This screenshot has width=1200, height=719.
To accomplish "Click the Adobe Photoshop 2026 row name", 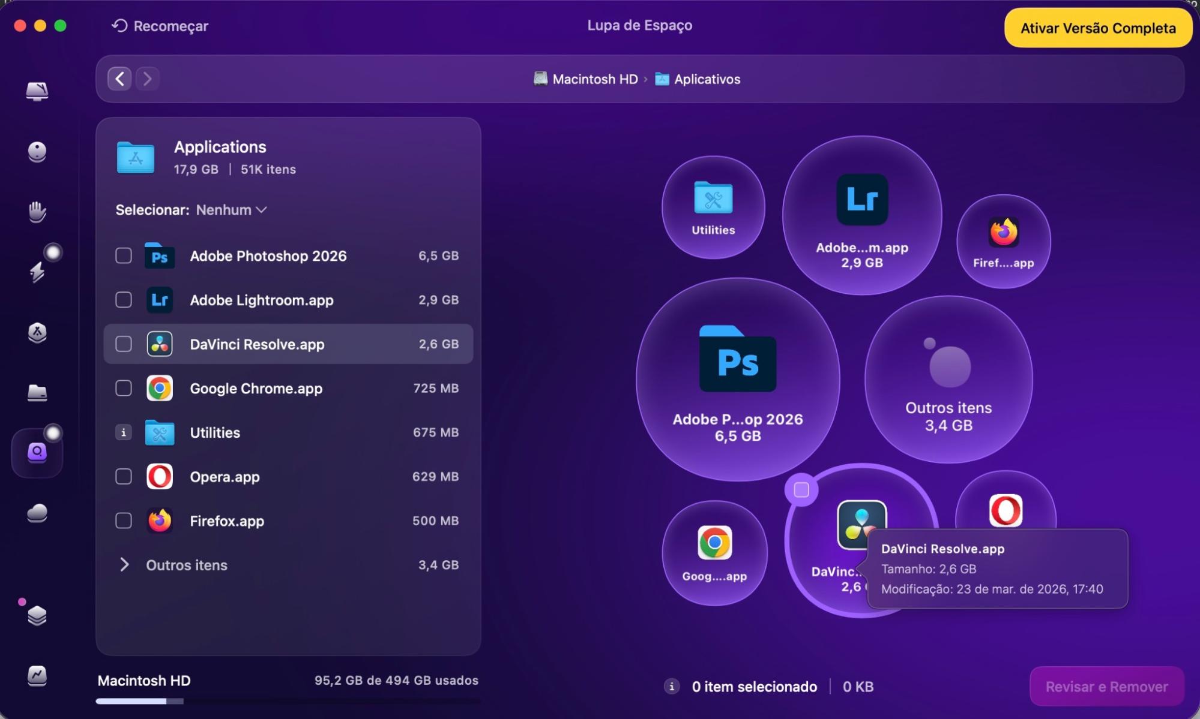I will click(268, 256).
